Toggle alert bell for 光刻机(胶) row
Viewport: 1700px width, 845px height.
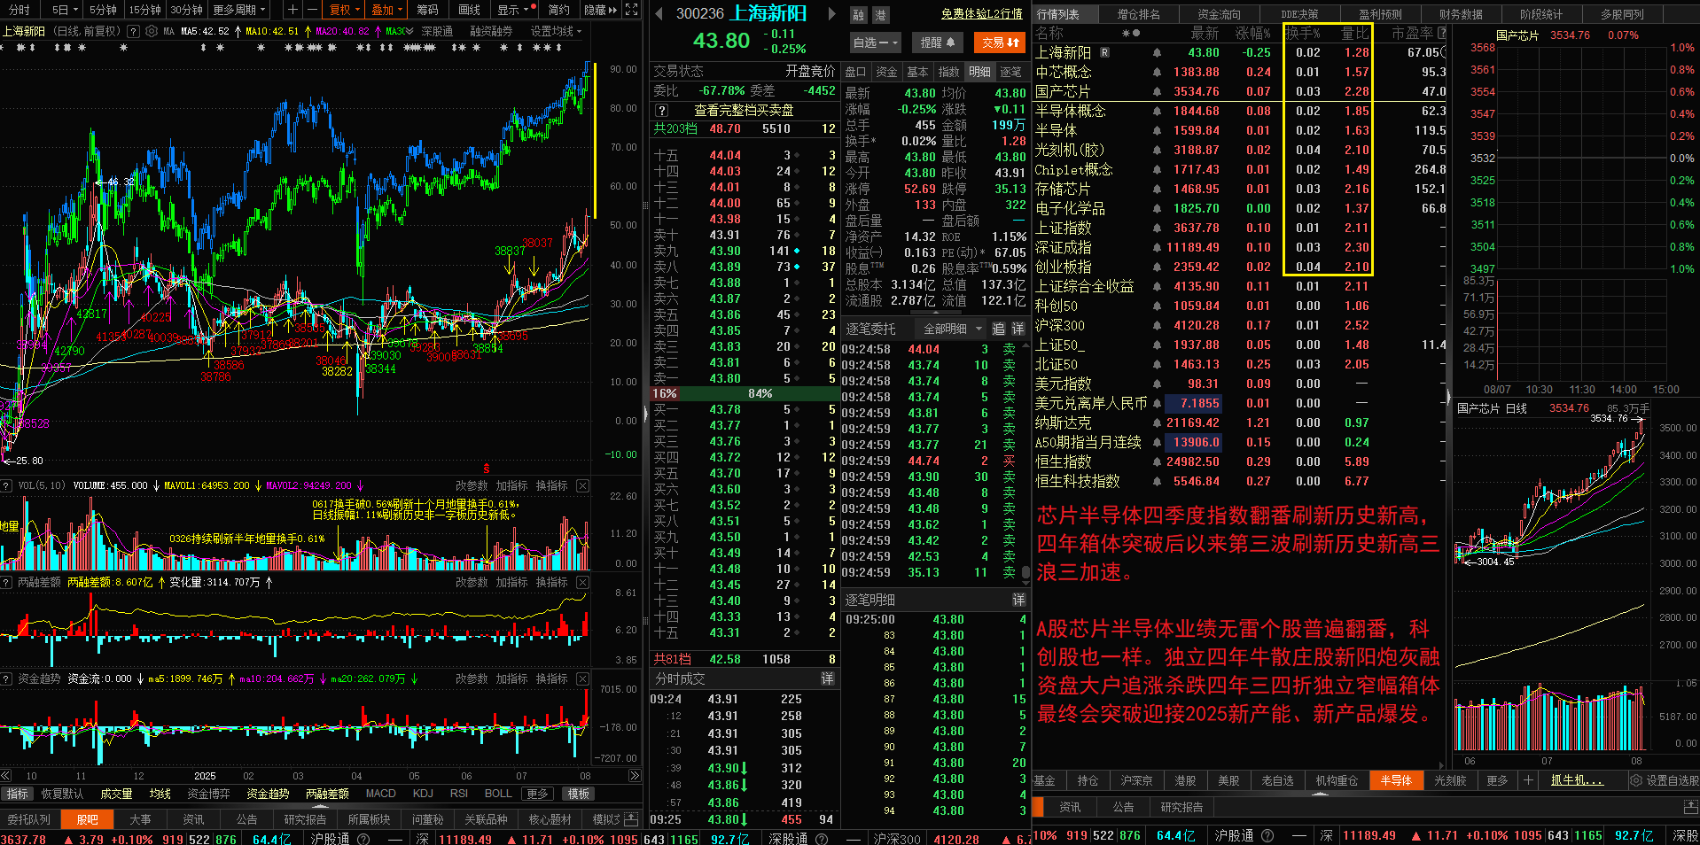click(x=1157, y=150)
